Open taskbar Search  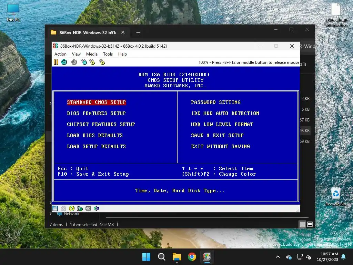pyautogui.click(x=161, y=257)
